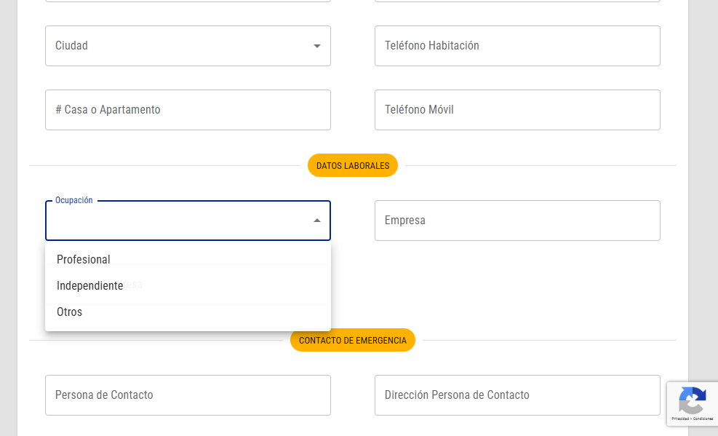
Task: Click the Ciudad dropdown arrow
Action: (317, 46)
